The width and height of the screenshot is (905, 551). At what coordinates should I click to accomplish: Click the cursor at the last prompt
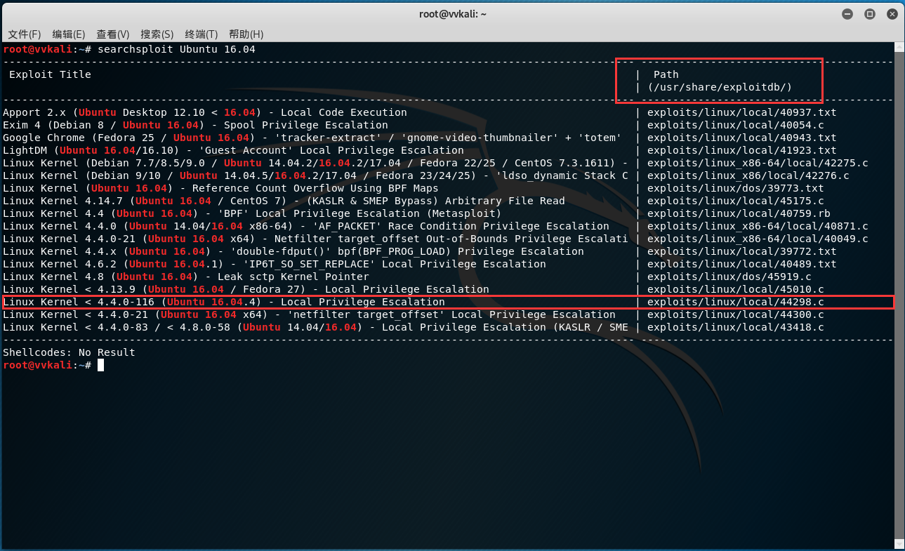[101, 365]
